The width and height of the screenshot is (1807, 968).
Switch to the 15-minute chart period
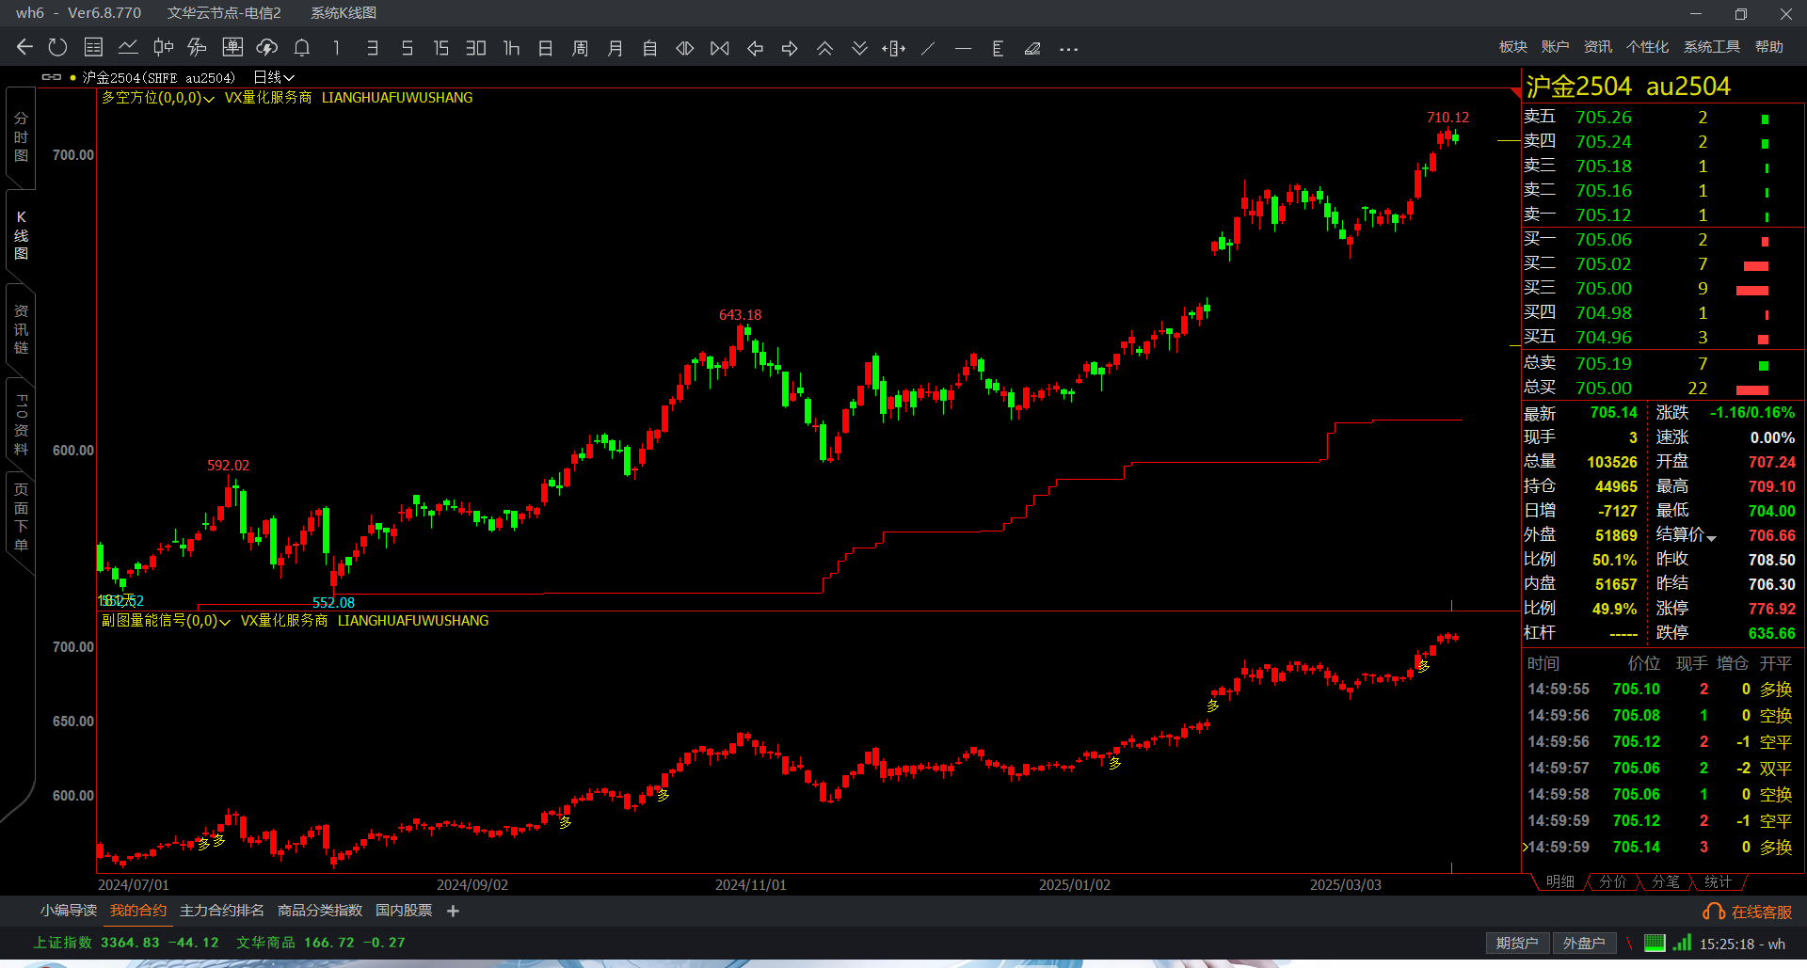(440, 48)
